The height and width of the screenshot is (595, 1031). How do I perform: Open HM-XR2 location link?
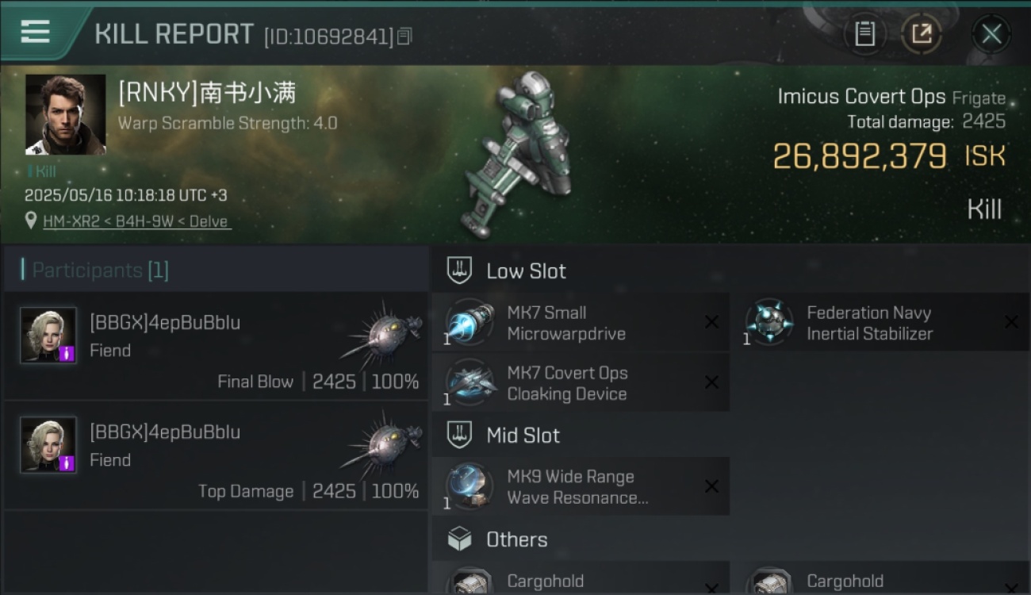pyautogui.click(x=136, y=221)
